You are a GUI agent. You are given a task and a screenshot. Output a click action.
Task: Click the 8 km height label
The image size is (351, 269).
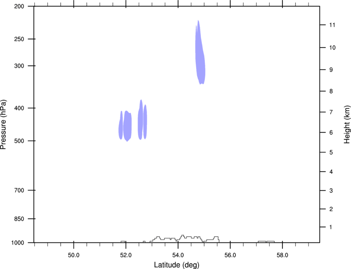(331, 91)
